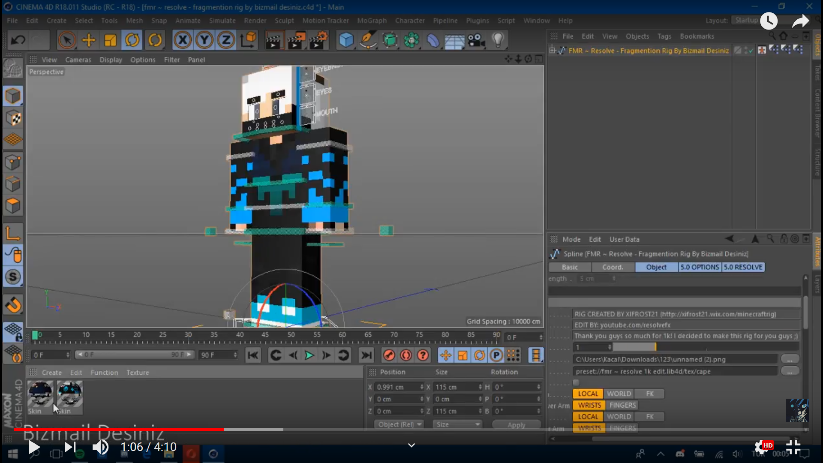Open Edit Render Settings icon
Image resolution: width=823 pixels, height=463 pixels.
pyautogui.click(x=318, y=40)
